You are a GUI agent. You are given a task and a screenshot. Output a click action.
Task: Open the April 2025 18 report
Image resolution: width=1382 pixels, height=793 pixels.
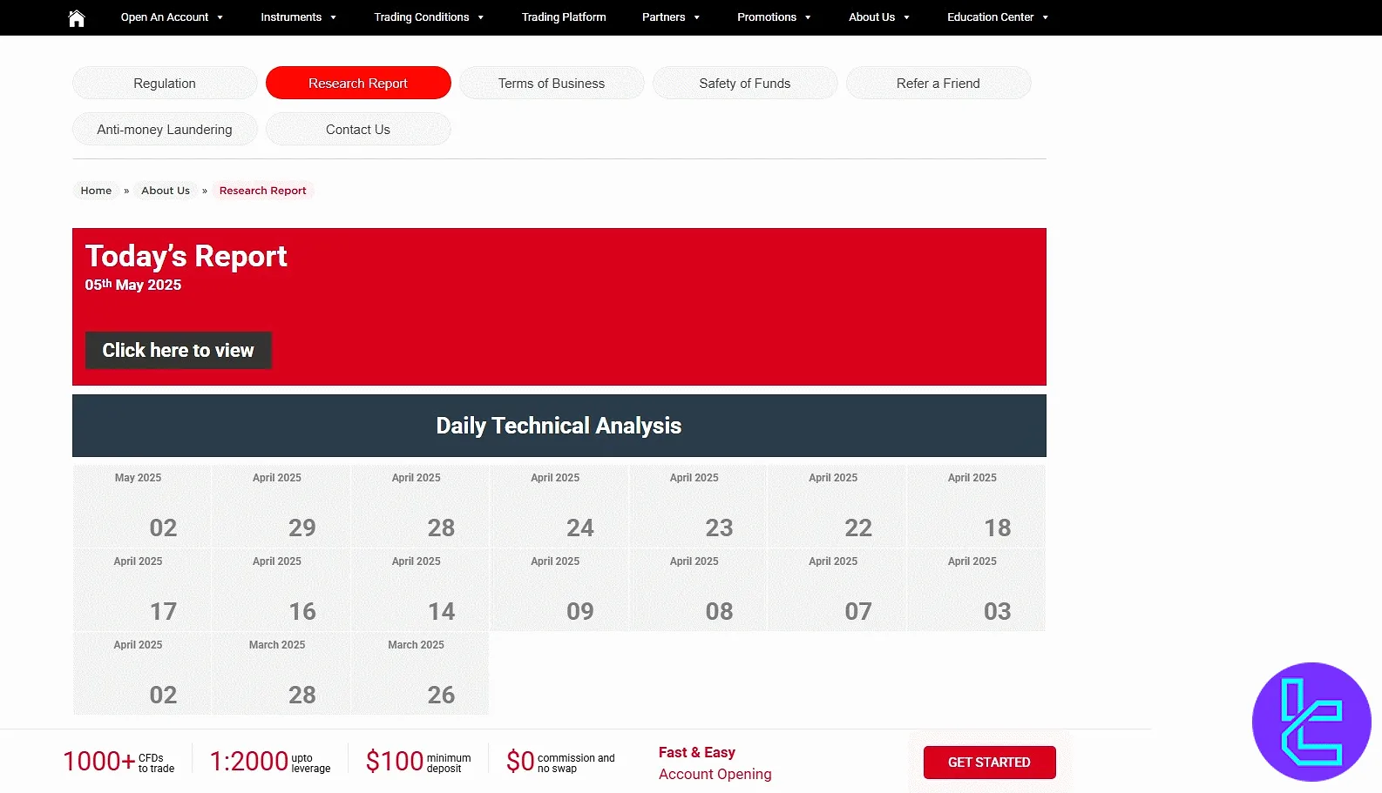[976, 506]
